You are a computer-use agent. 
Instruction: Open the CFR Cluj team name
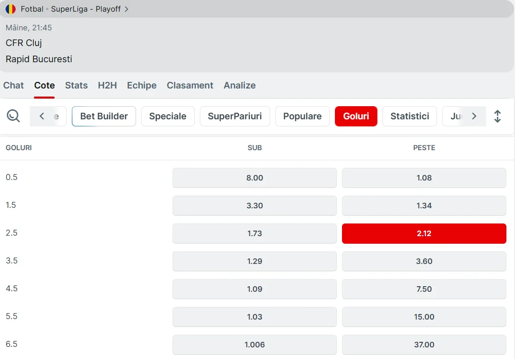[x=24, y=43]
